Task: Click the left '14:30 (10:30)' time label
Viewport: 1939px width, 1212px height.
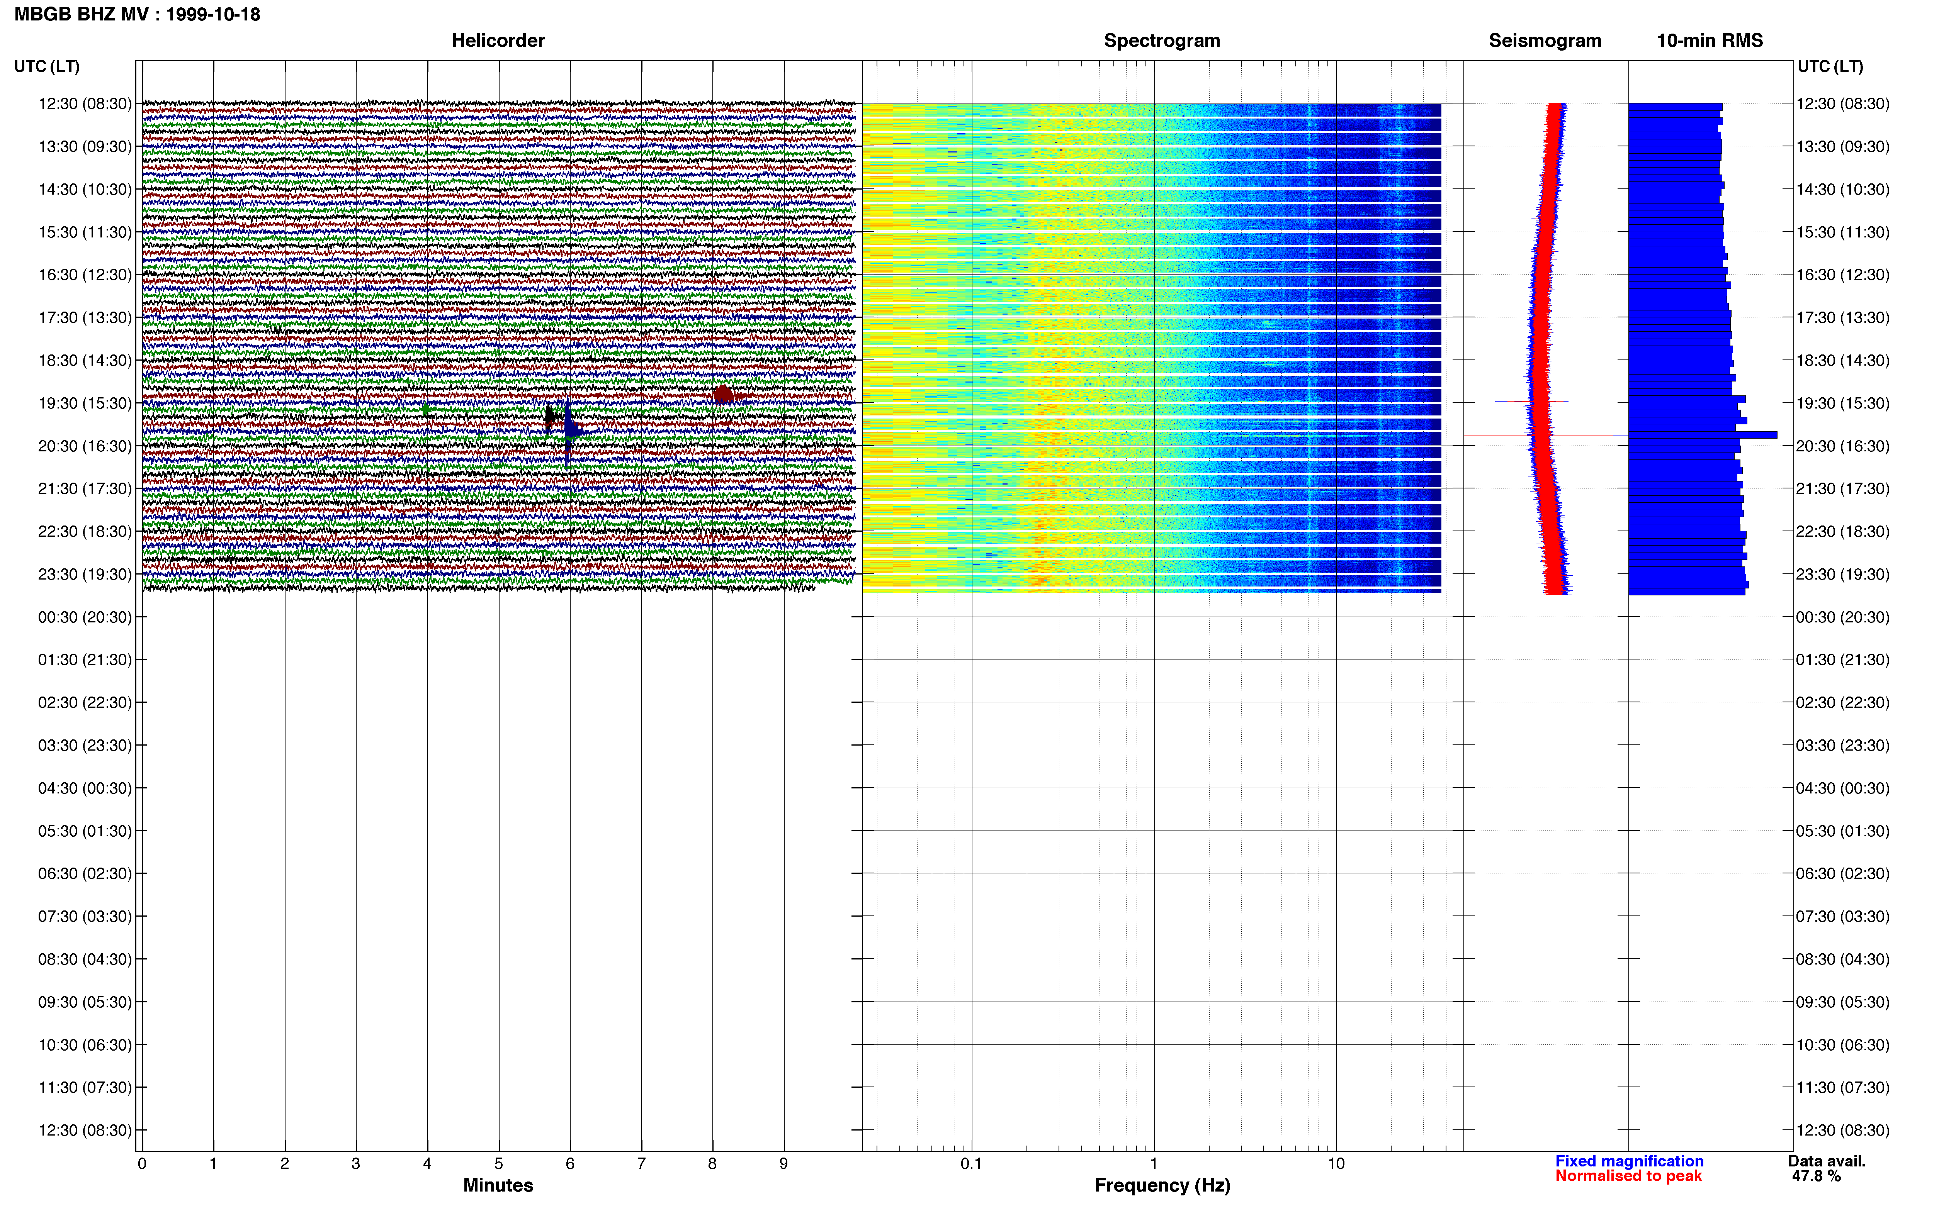Action: [85, 189]
